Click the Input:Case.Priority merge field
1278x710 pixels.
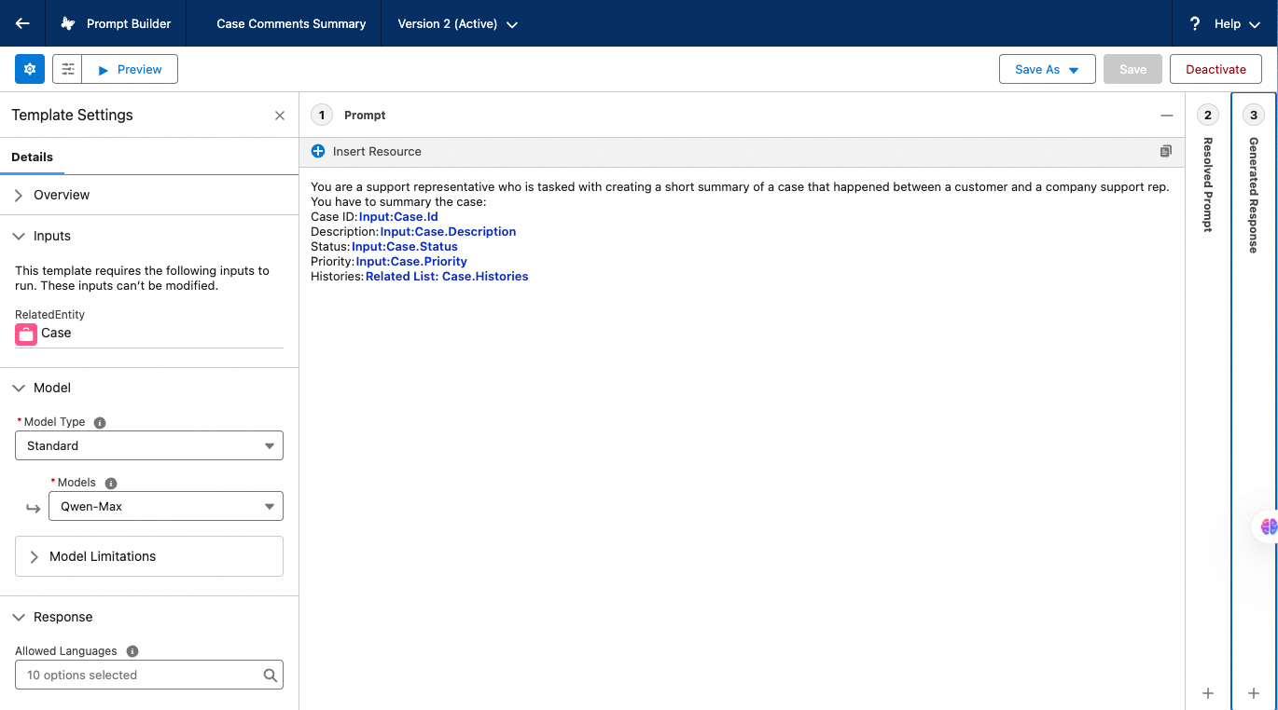coord(411,261)
